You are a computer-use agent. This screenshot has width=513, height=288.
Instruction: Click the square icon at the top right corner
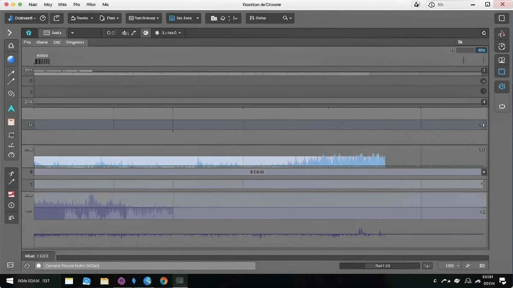tap(502, 18)
